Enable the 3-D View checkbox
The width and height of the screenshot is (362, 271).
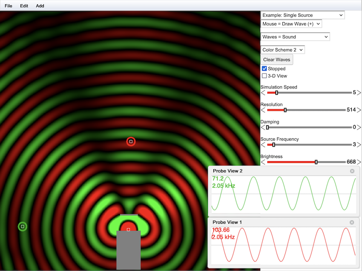click(x=264, y=76)
